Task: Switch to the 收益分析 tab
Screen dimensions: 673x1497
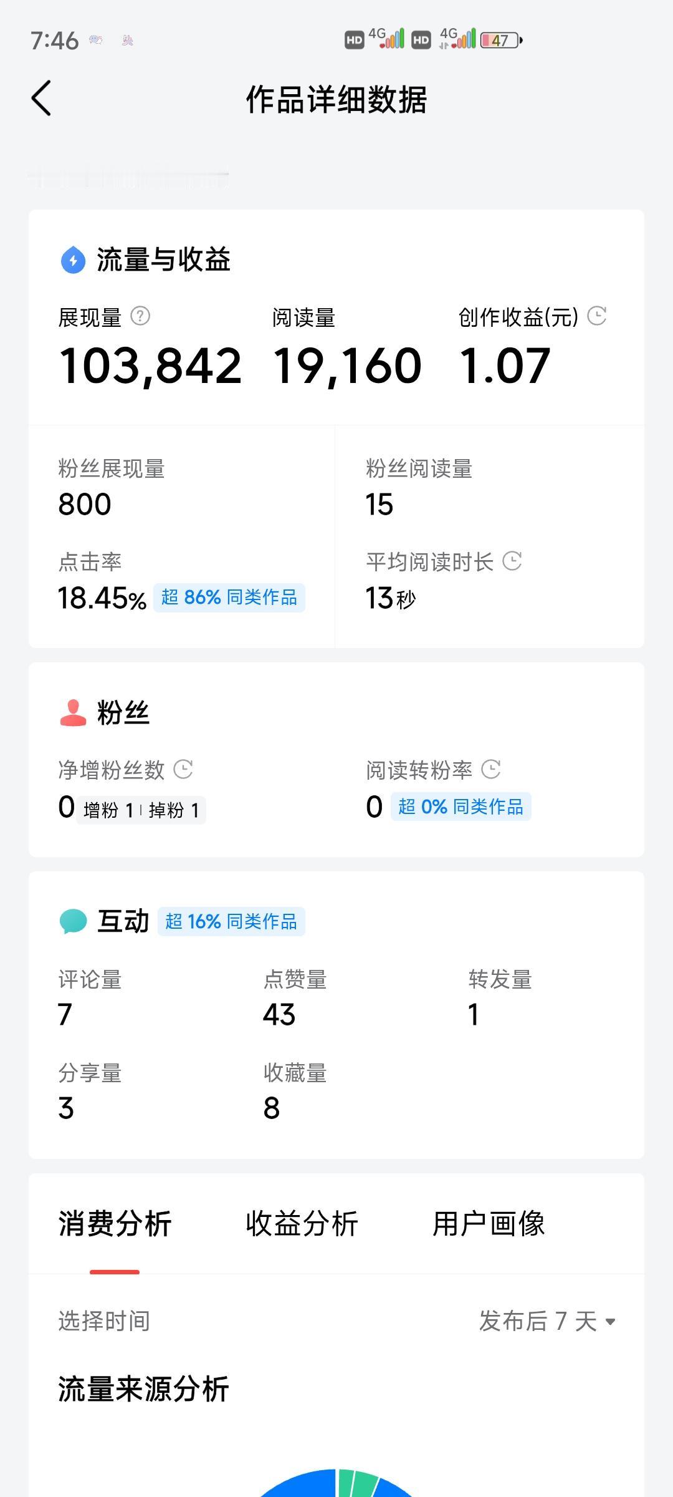Action: point(302,1224)
